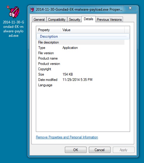Click the Cancel button
This screenshot has width=144, height=163.
point(100,150)
